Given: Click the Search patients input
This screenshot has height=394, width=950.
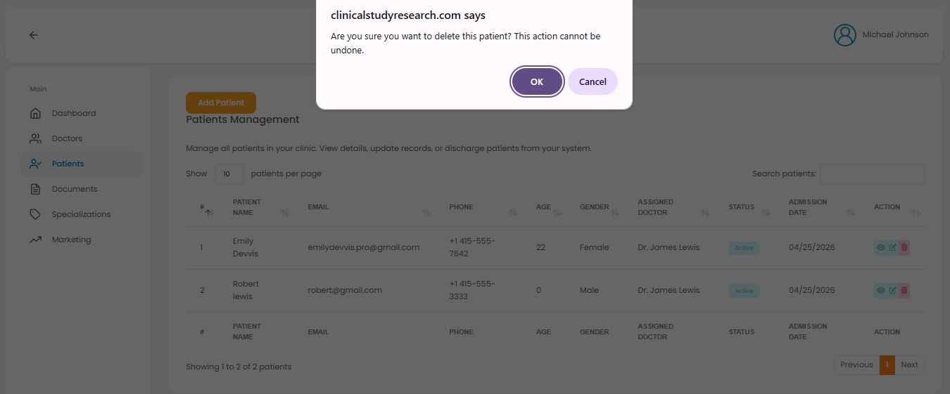Looking at the screenshot, I should (872, 173).
